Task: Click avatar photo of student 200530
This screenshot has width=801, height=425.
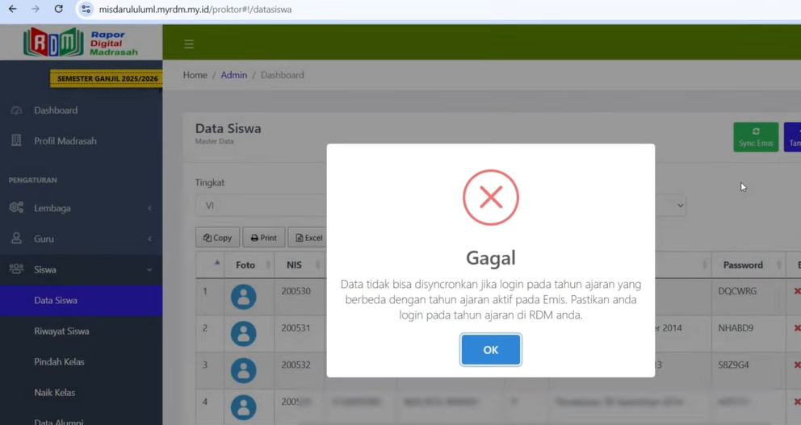Action: point(244,297)
